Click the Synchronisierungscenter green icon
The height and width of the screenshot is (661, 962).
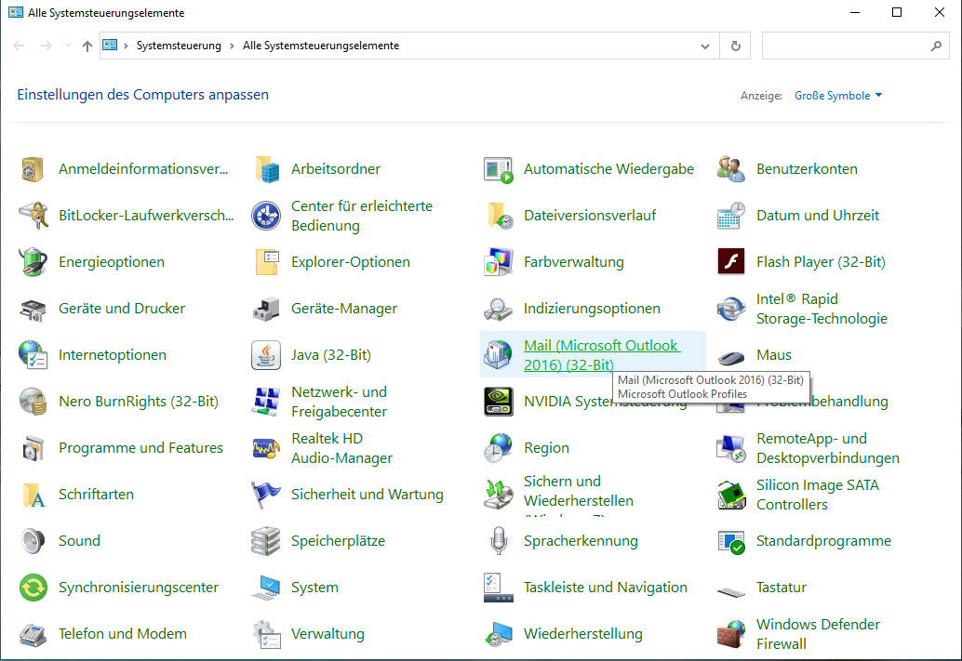pos(33,588)
